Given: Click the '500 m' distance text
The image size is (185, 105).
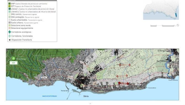Looking at the screenshot, I should click(124, 83).
